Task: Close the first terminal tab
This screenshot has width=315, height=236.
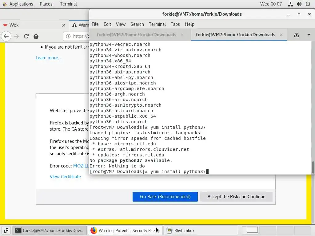Action: (x=182, y=35)
